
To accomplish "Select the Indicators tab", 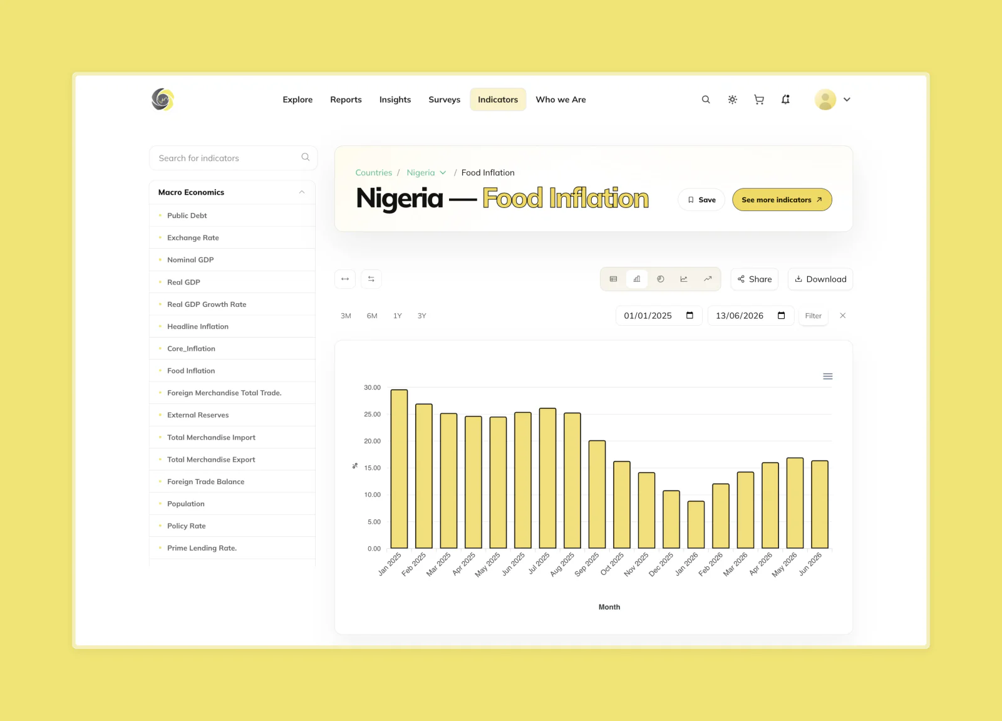I will click(498, 100).
